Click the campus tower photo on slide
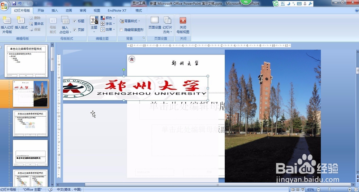This screenshot has width=359, height=192. pyautogui.click(x=273, y=116)
